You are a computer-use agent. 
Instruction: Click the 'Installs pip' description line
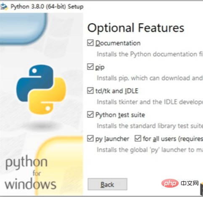150,78
